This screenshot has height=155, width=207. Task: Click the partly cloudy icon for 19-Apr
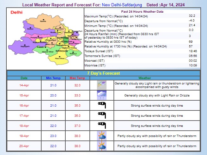102,136
